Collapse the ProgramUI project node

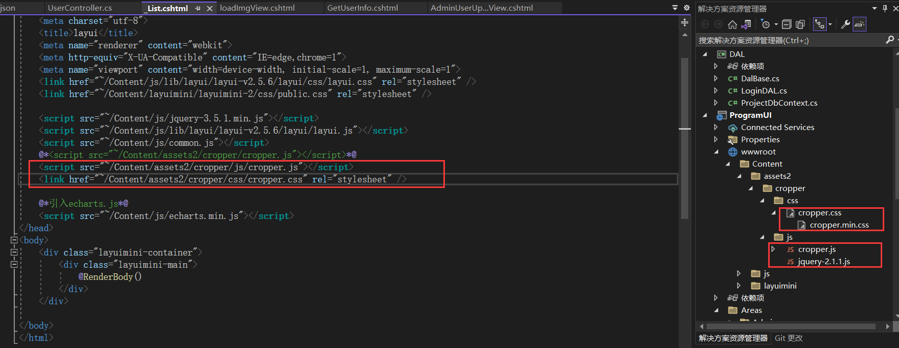(x=705, y=115)
